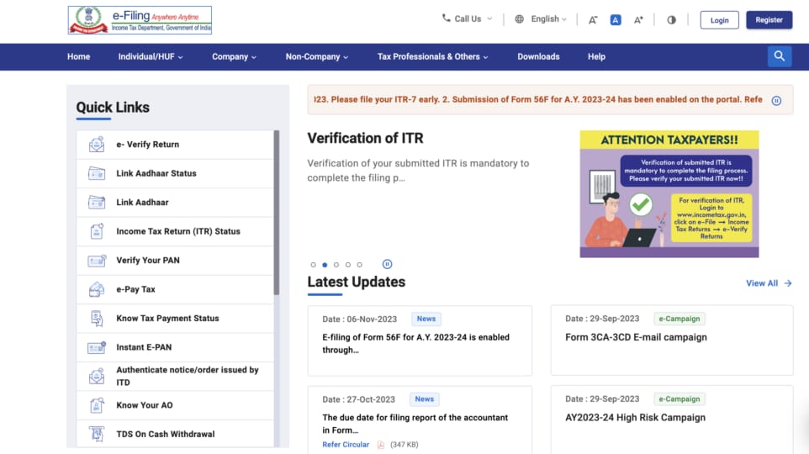Viewport: 809px width, 454px height.
Task: Open search with the magnifier icon
Action: tap(780, 56)
